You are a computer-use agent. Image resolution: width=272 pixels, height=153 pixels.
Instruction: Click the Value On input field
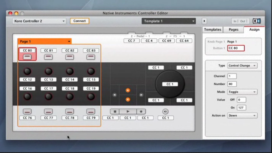tap(241, 107)
